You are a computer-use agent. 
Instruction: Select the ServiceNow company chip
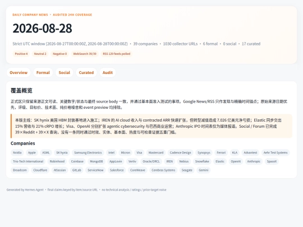pyautogui.click(x=95, y=170)
